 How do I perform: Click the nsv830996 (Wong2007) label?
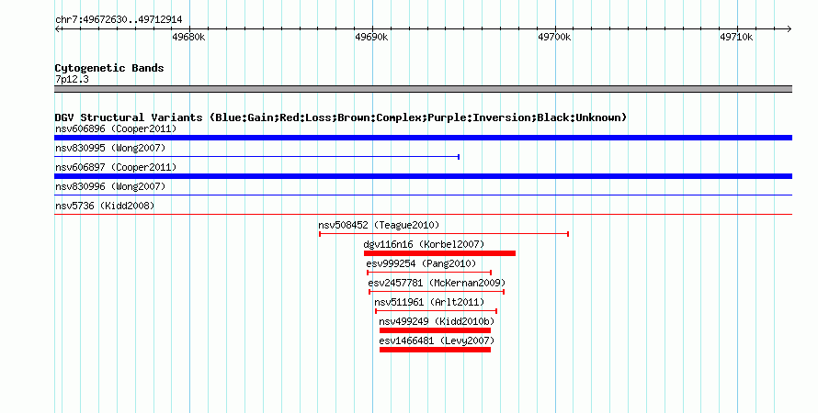(x=110, y=186)
